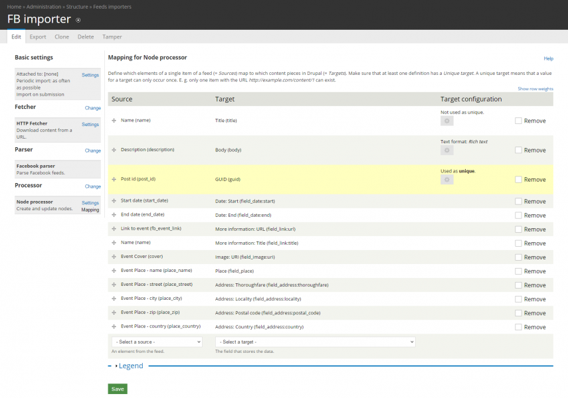Image resolution: width=568 pixels, height=398 pixels.
Task: Click the Target configuration column header
Action: (x=471, y=99)
